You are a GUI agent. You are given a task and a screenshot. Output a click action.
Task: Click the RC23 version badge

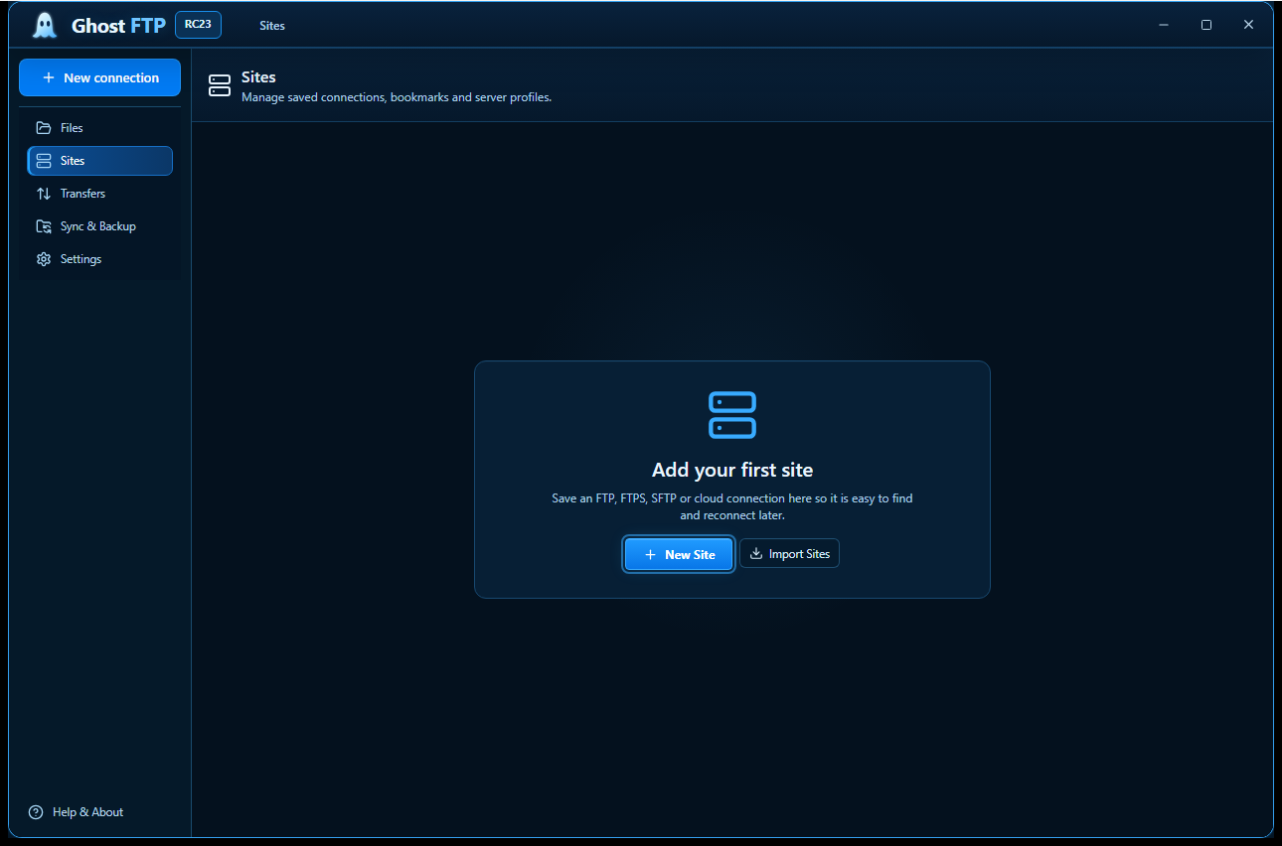[x=198, y=25]
